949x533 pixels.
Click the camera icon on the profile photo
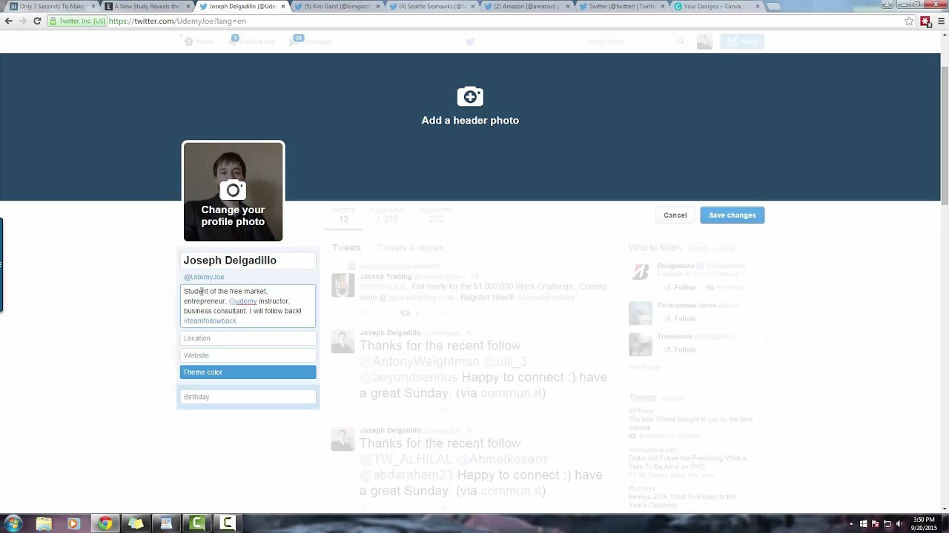(x=233, y=190)
